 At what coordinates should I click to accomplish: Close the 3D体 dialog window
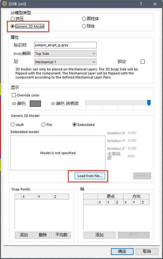point(155,4)
